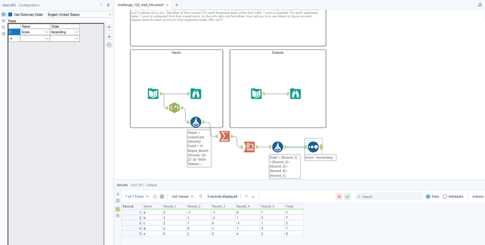
Task: Move the Score sort field up
Action: [109, 27]
